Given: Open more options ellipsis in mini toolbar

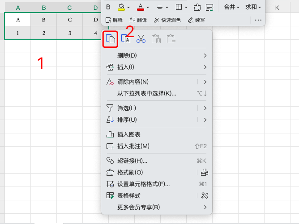Looking at the screenshot, I should pos(258,20).
